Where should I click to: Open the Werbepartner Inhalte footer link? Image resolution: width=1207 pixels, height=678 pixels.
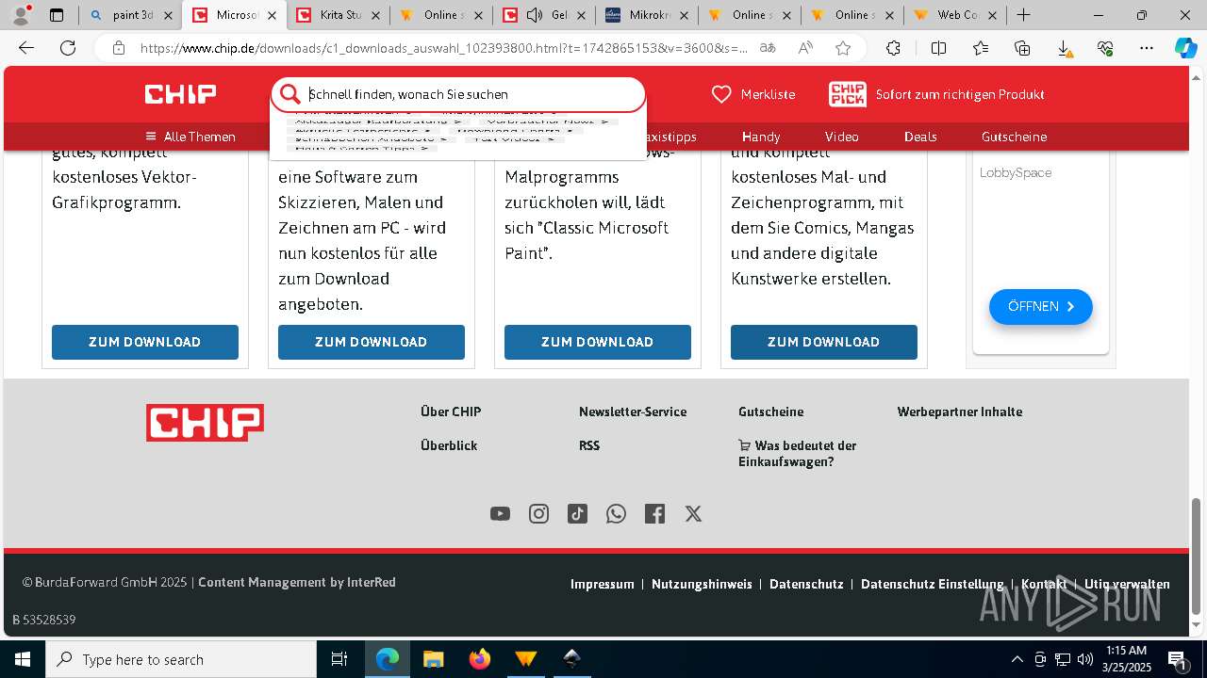[x=960, y=412]
